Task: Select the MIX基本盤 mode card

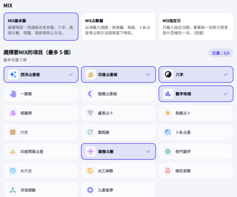Action: coord(41,27)
